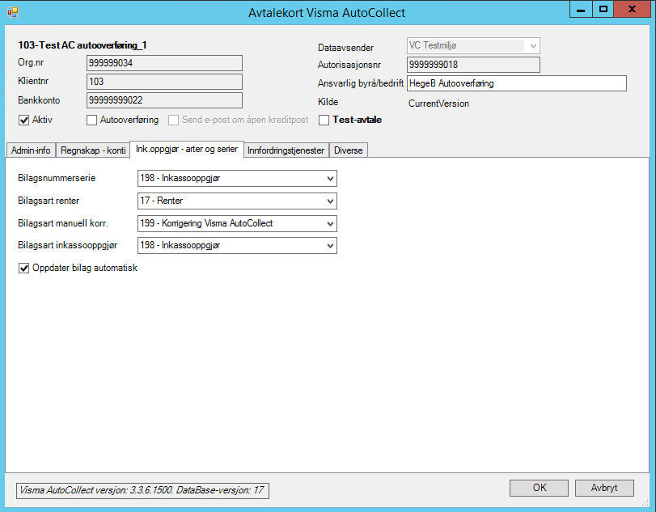Viewport: 656px width, 512px height.
Task: Uncheck the Aktiv checkbox
Action: (x=23, y=121)
